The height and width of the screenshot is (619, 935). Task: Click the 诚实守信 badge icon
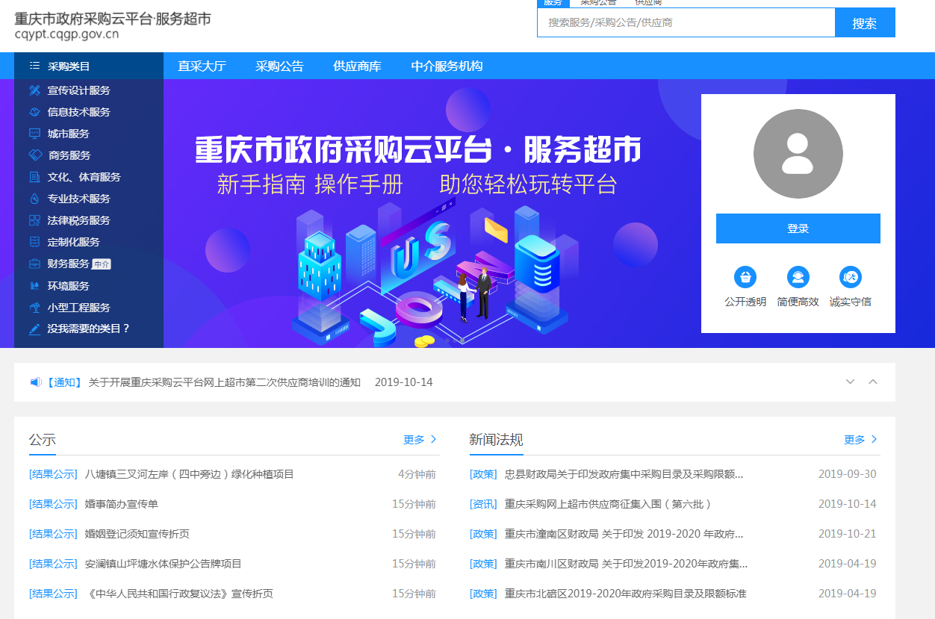click(850, 276)
